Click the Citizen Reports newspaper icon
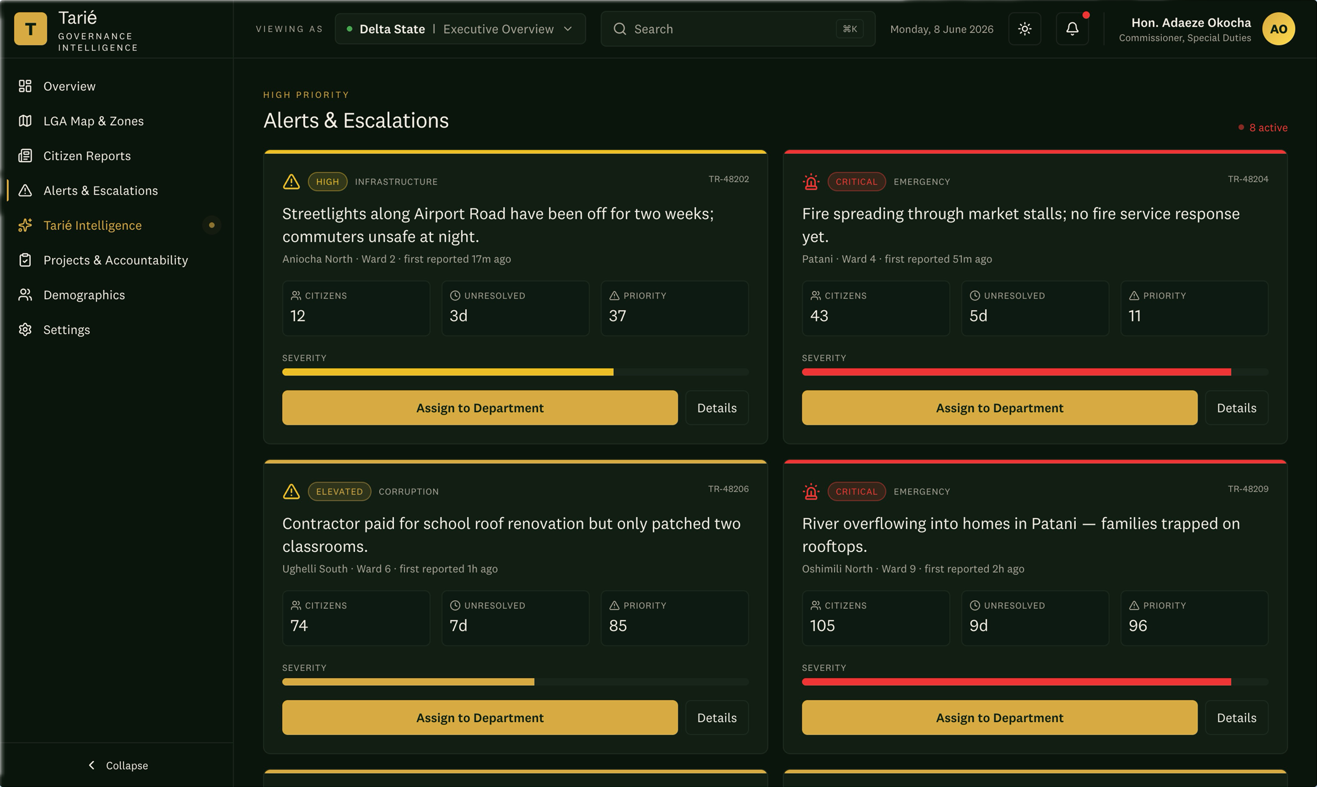Viewport: 1317px width, 787px height. [25, 155]
